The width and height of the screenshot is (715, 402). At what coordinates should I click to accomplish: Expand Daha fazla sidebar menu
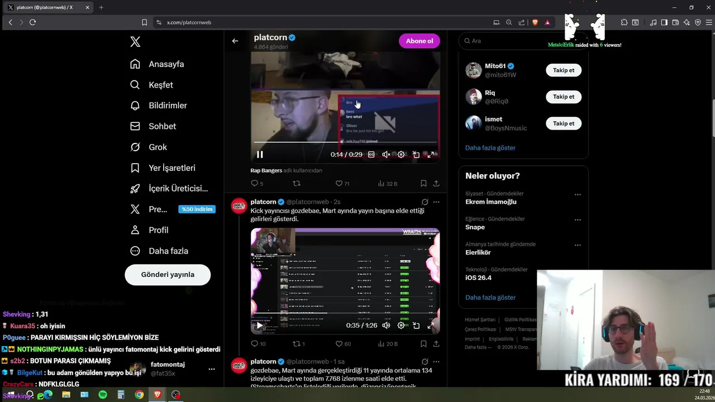(159, 251)
